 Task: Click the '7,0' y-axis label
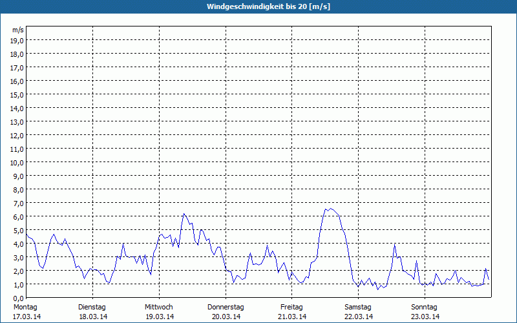coord(19,203)
